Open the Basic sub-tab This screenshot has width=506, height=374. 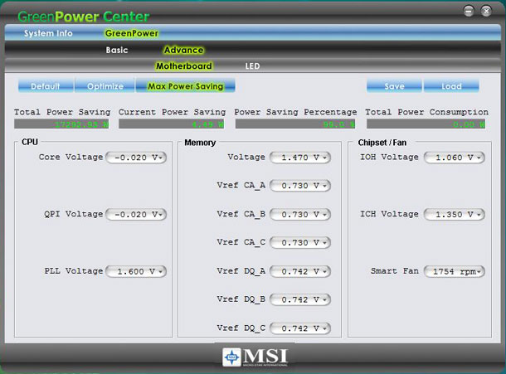117,50
